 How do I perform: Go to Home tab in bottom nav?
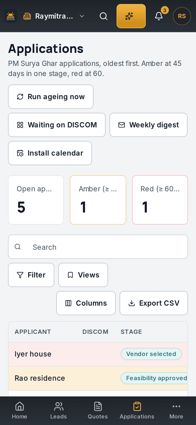click(20, 411)
